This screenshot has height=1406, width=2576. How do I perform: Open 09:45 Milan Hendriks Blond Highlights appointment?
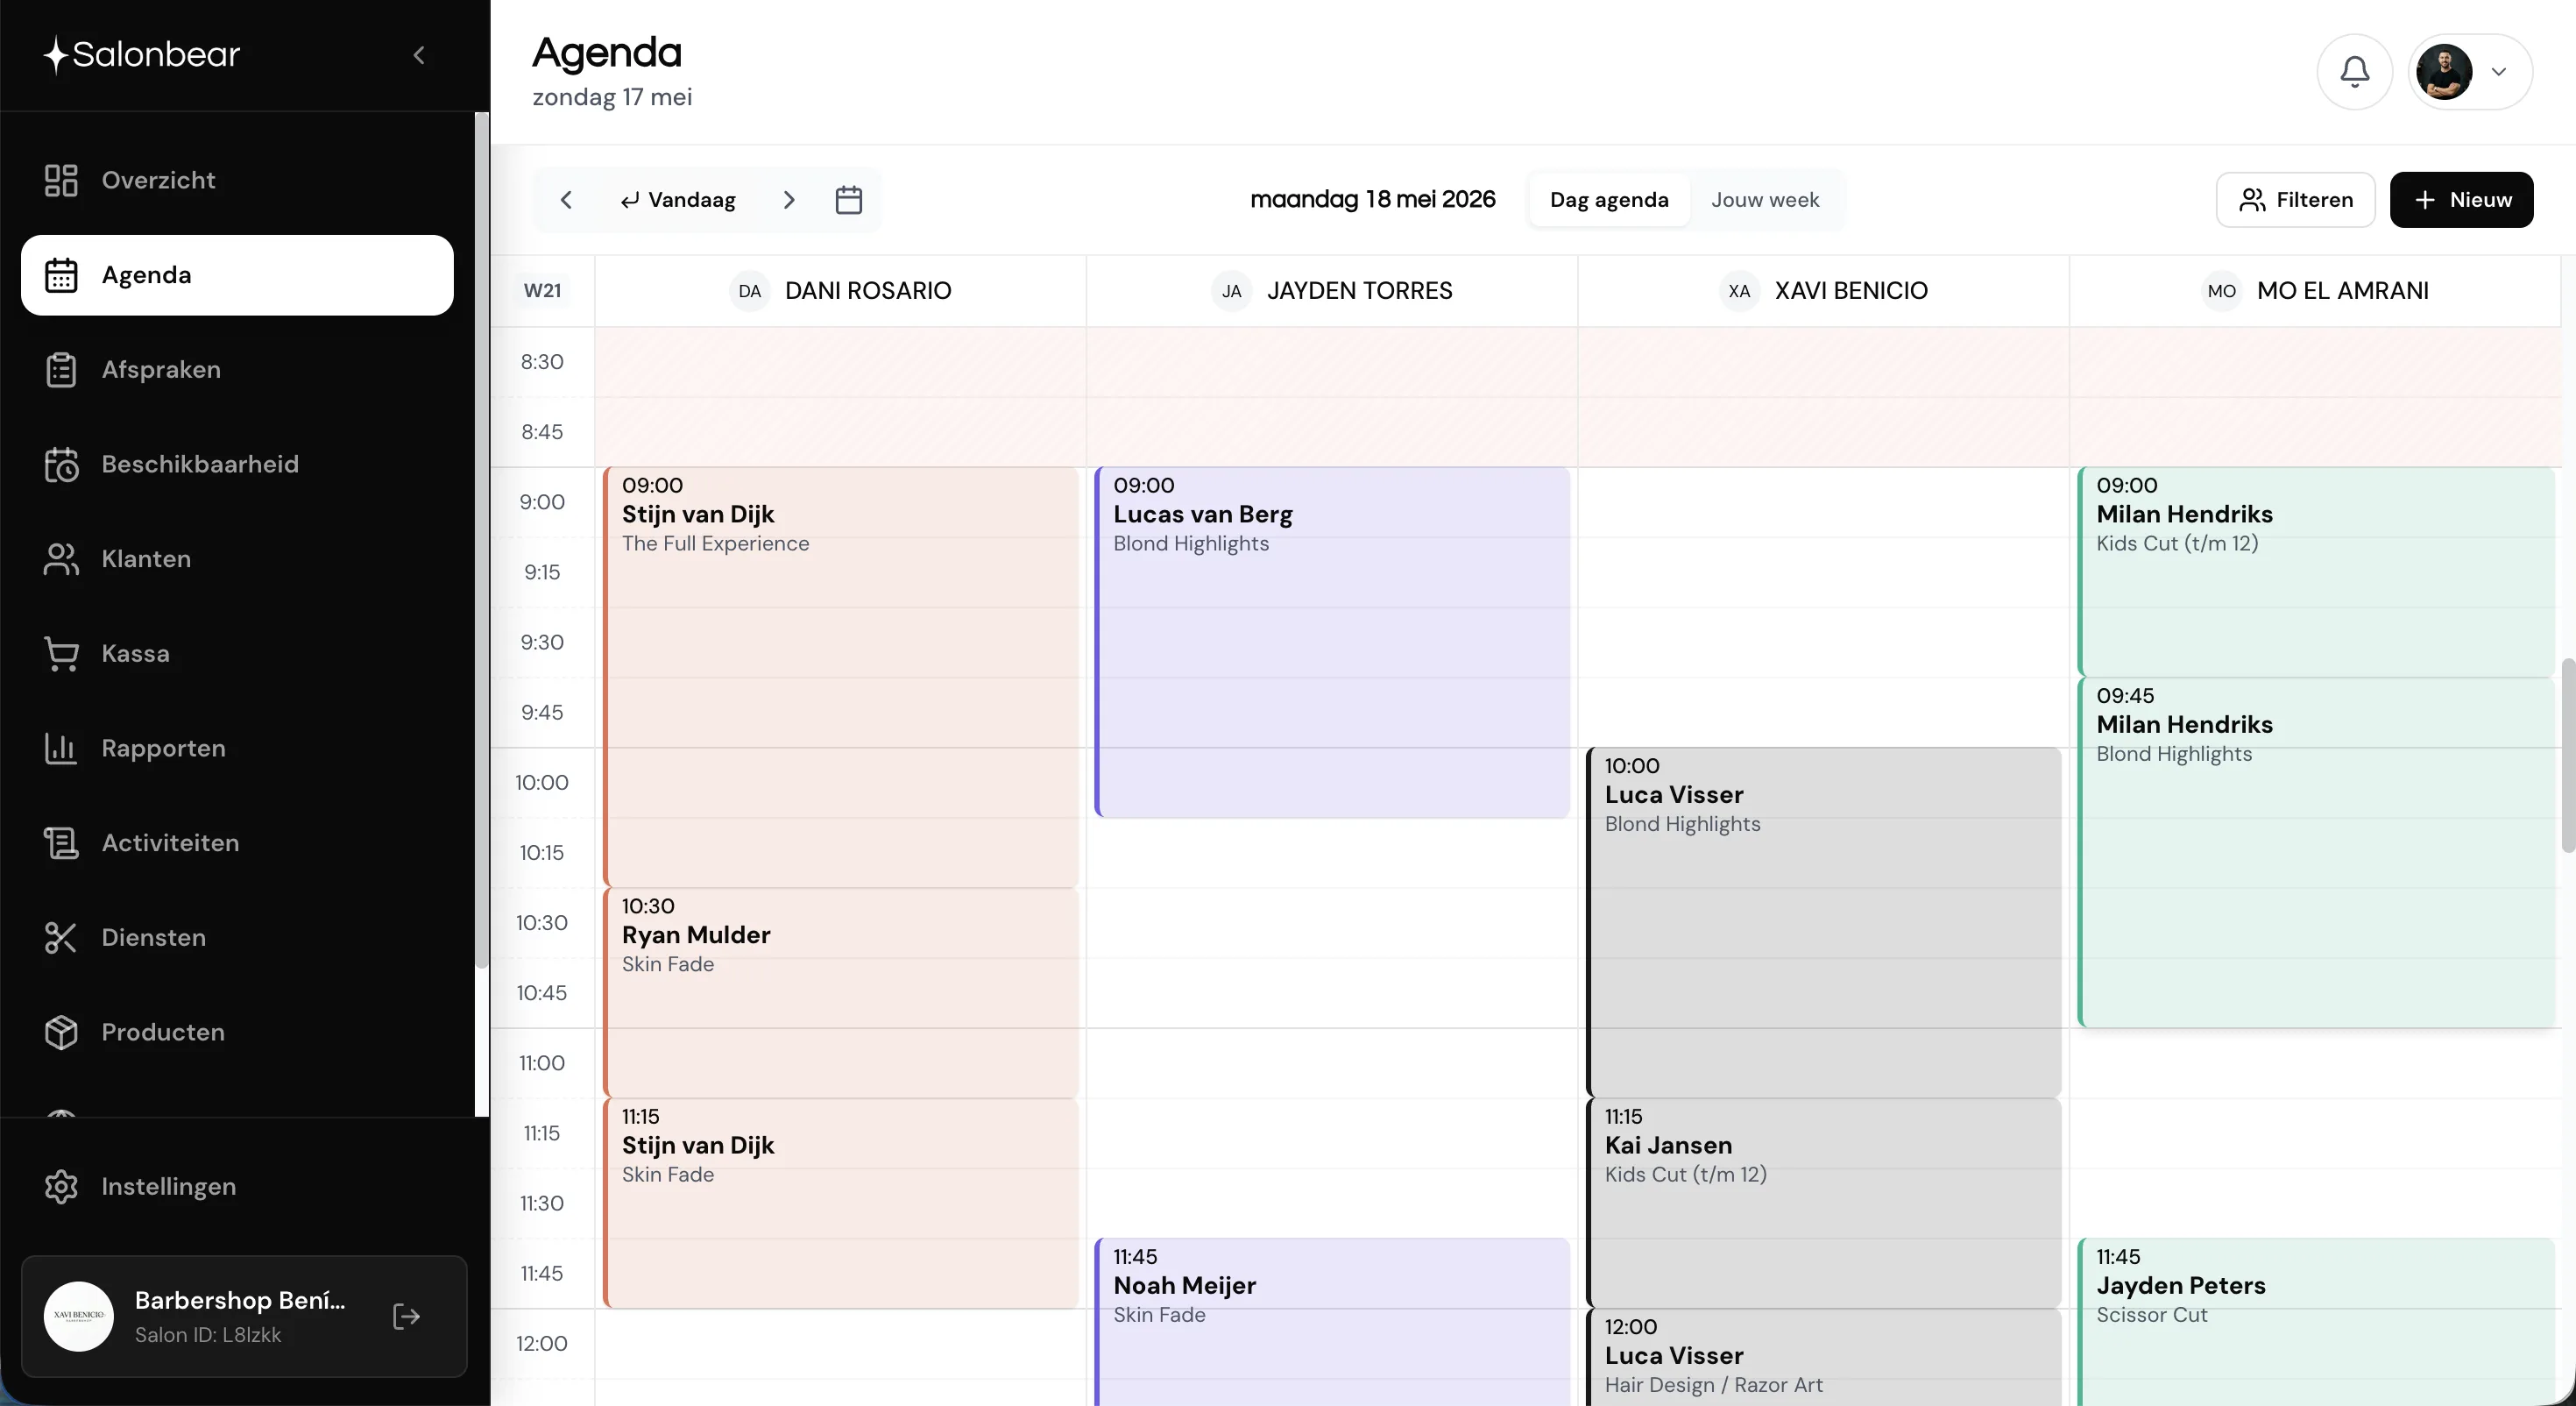pyautogui.click(x=2316, y=852)
